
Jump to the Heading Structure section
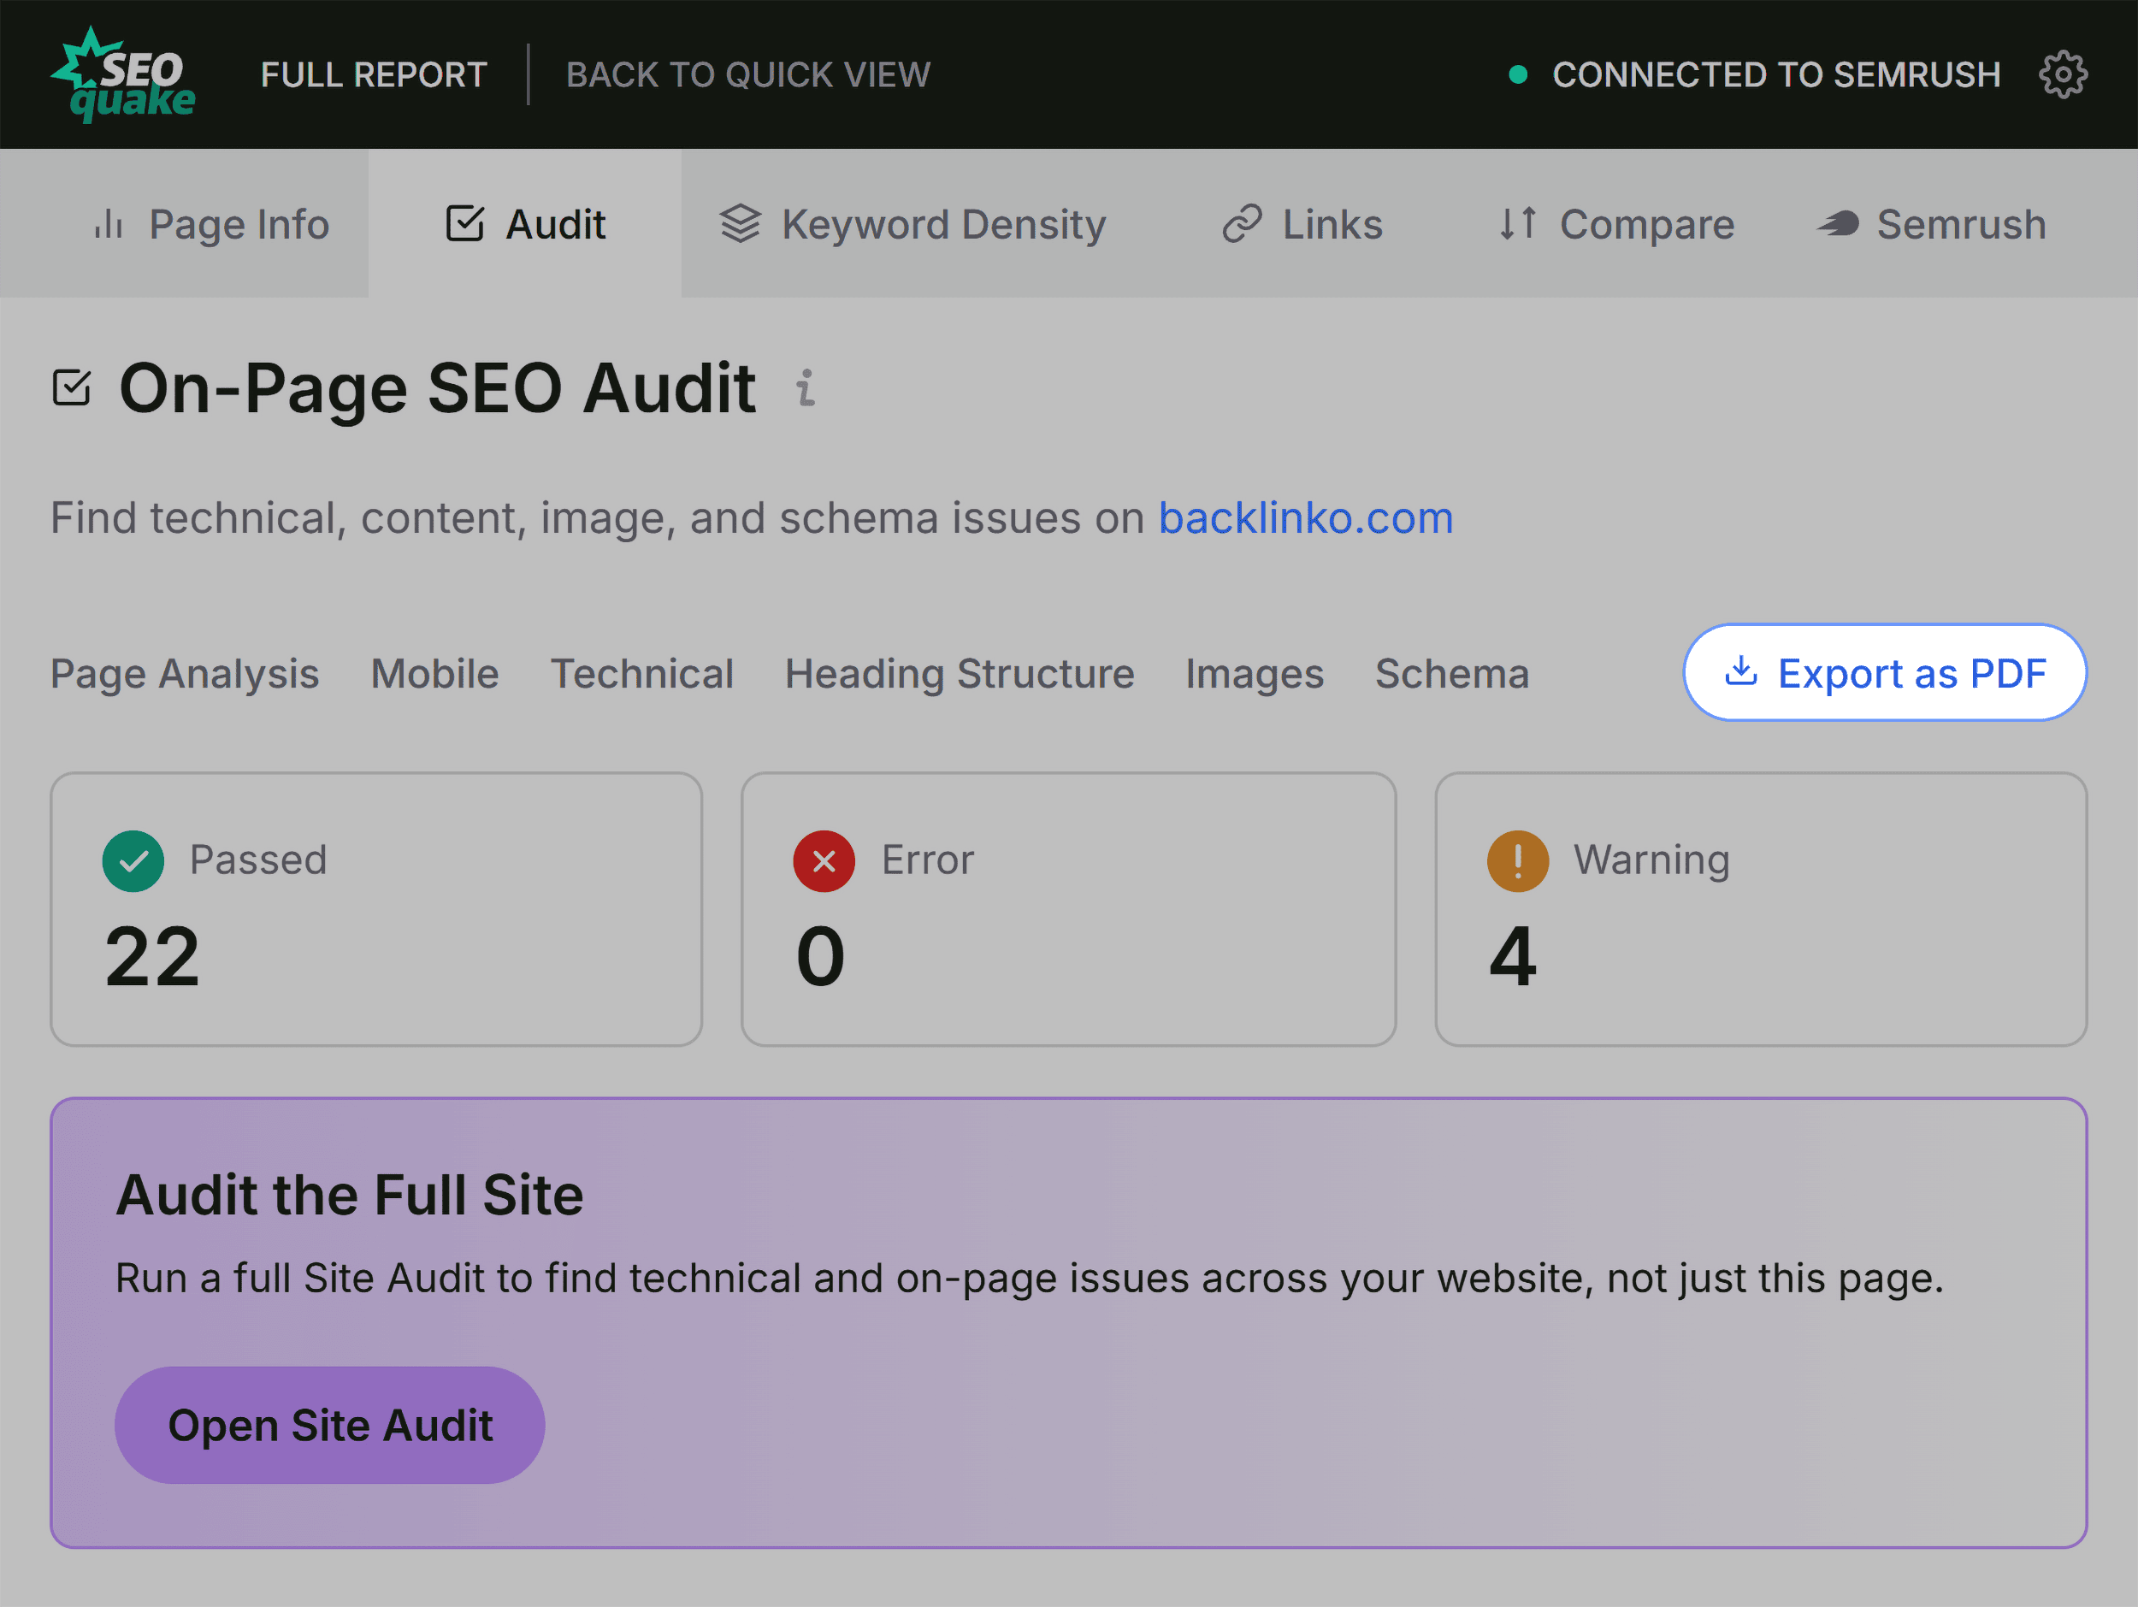click(960, 674)
